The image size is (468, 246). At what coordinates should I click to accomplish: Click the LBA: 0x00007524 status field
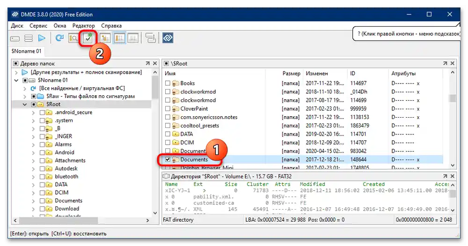click(x=319, y=220)
